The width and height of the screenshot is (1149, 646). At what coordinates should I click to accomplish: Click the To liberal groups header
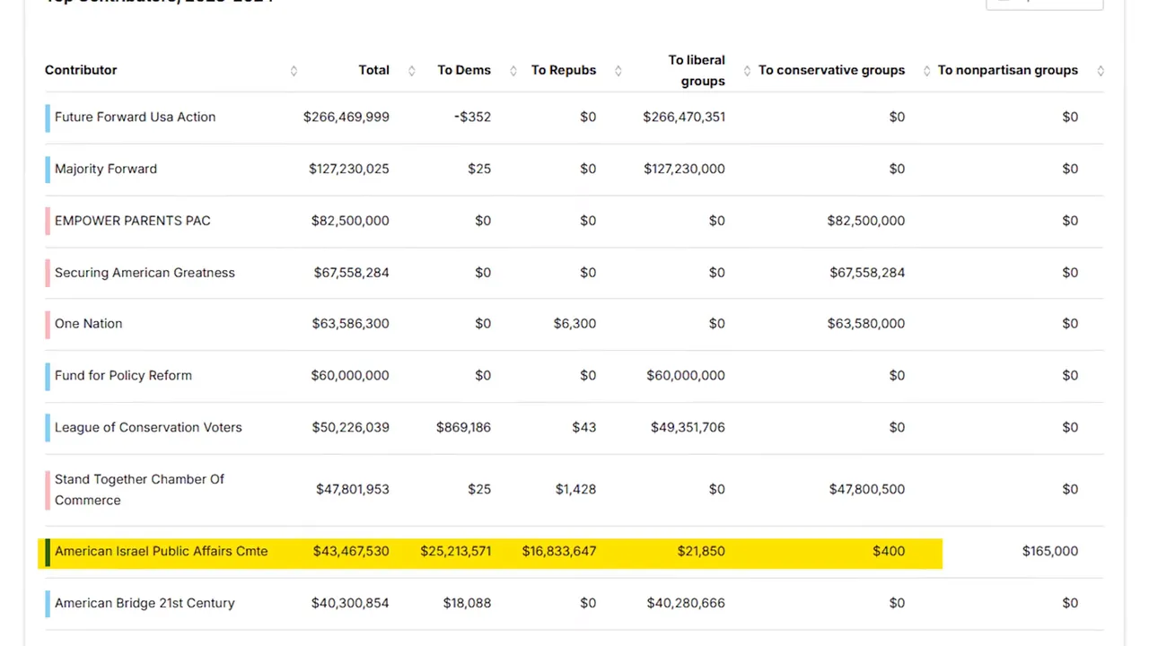(x=697, y=70)
